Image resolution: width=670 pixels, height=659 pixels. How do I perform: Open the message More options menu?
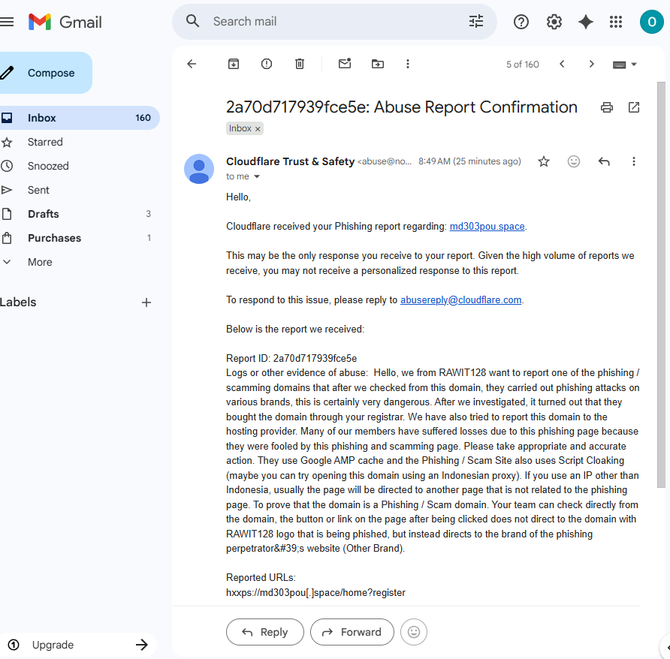pos(634,161)
